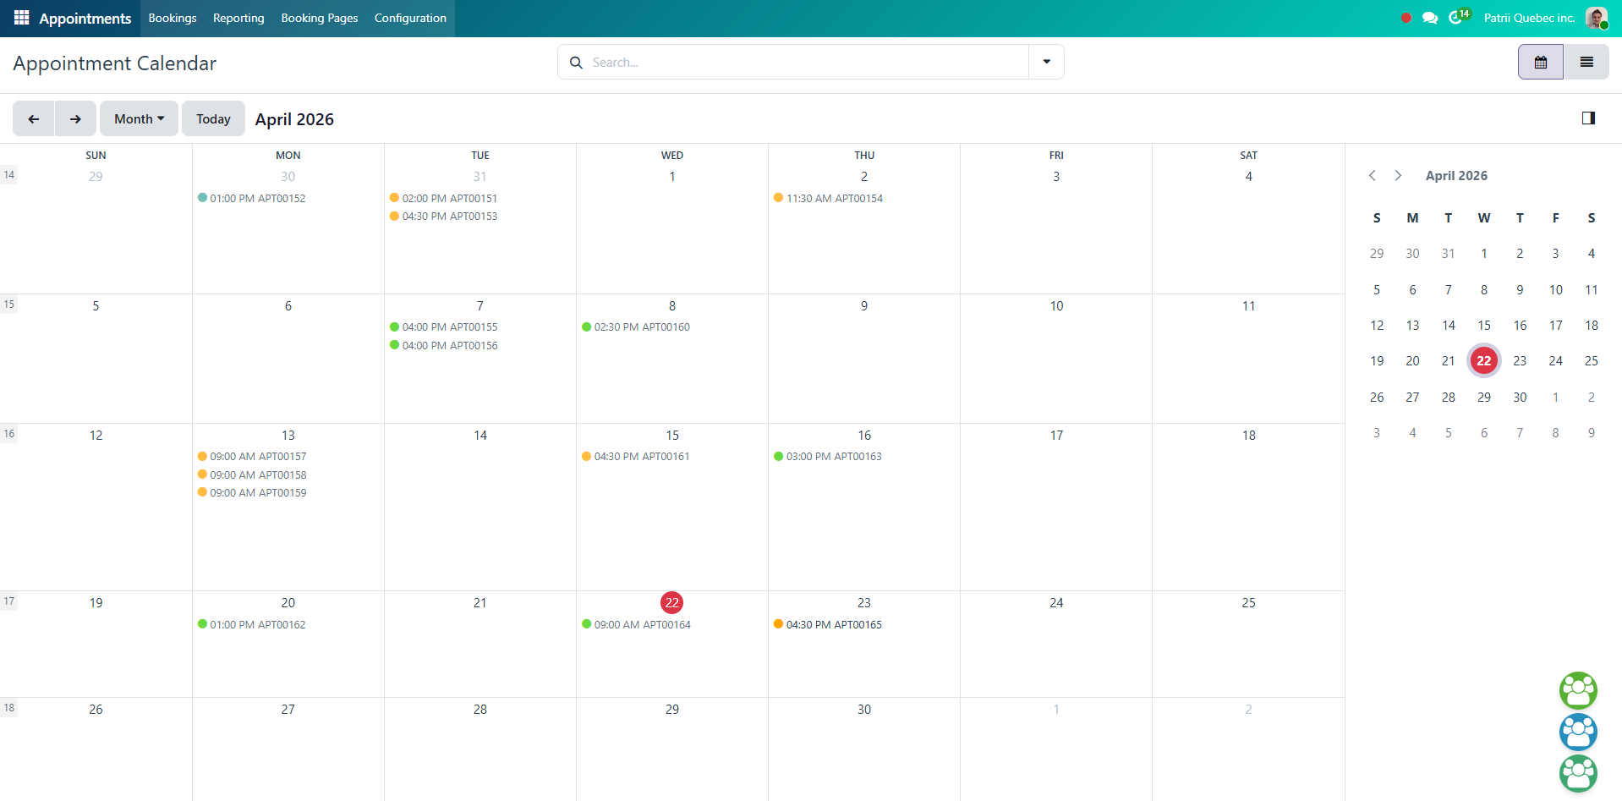The height and width of the screenshot is (801, 1622).
Task: Switch to list view of appointments
Action: coord(1586,61)
